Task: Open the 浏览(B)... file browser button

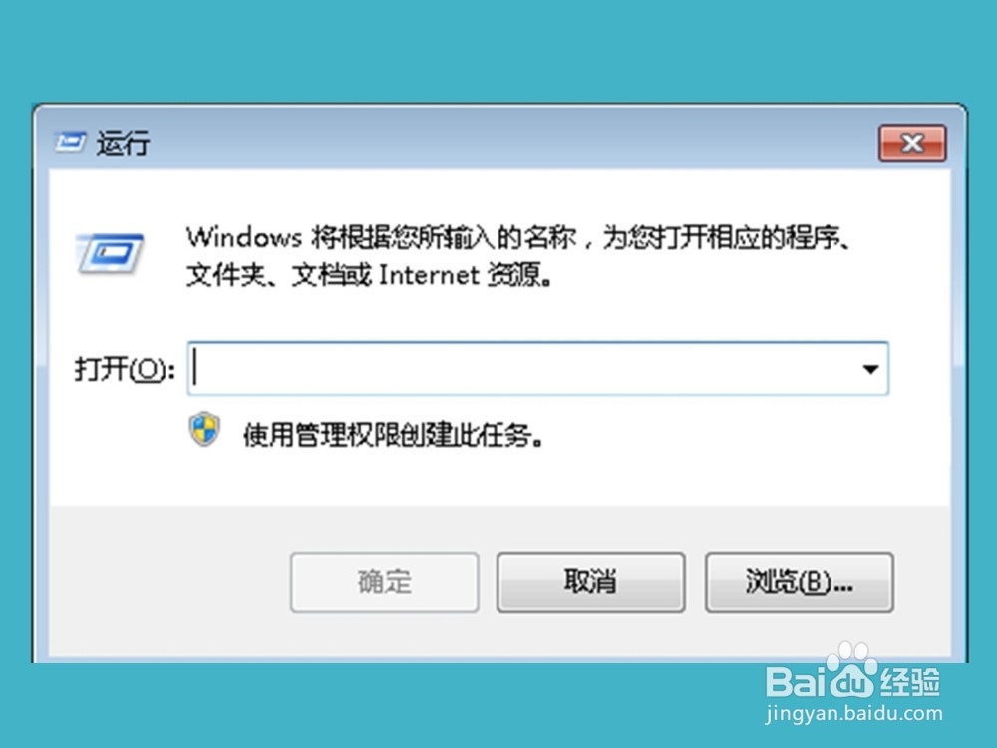Action: click(x=800, y=582)
